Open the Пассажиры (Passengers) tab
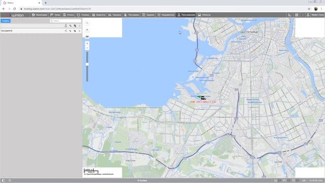325x183 pixels. point(132,15)
